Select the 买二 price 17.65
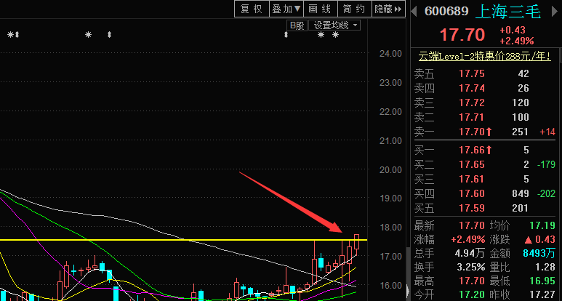The height and width of the screenshot is (301, 562). 472,164
